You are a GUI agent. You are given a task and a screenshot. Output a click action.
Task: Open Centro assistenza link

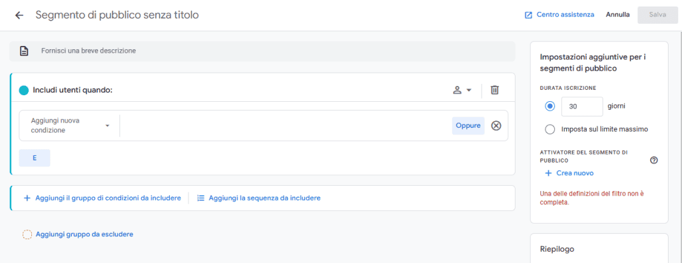pos(559,15)
